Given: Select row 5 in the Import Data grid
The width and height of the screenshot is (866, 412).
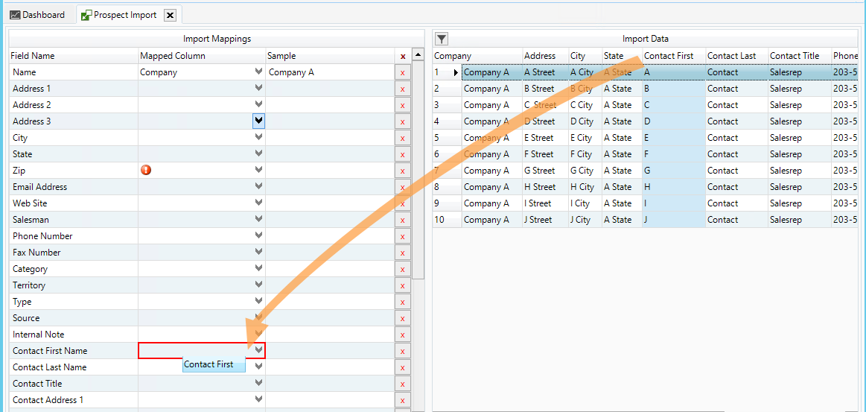Looking at the screenshot, I should click(447, 138).
